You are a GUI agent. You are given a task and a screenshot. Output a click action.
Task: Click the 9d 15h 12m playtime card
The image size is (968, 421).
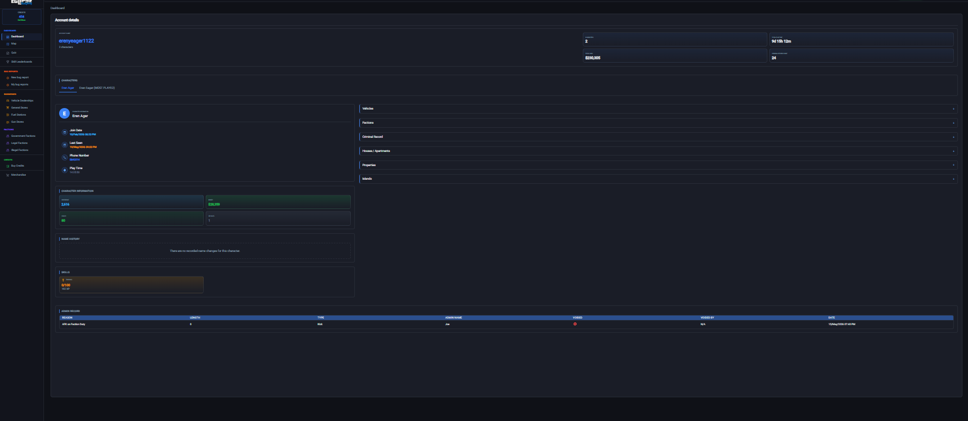coord(861,39)
